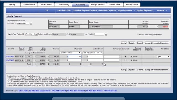Click the lower Apply button
This screenshot has height=100, width=177.
(124, 70)
